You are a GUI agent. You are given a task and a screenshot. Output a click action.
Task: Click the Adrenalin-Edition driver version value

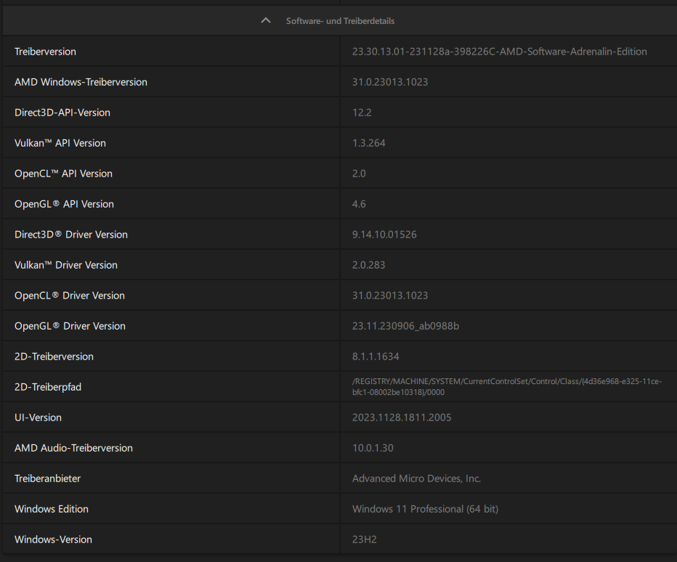click(499, 52)
